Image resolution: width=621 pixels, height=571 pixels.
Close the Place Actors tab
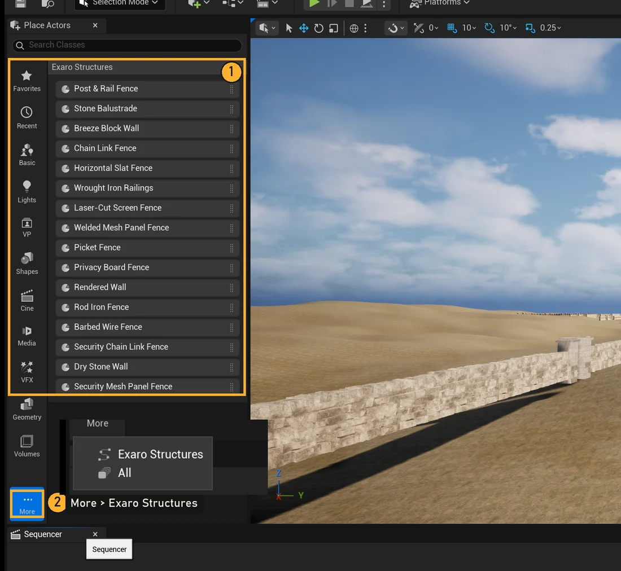pyautogui.click(x=95, y=25)
